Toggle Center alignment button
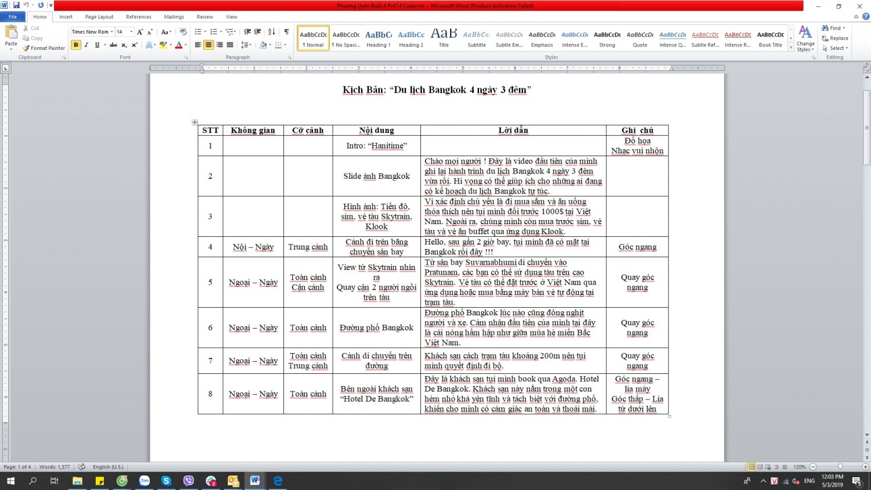 pos(208,45)
